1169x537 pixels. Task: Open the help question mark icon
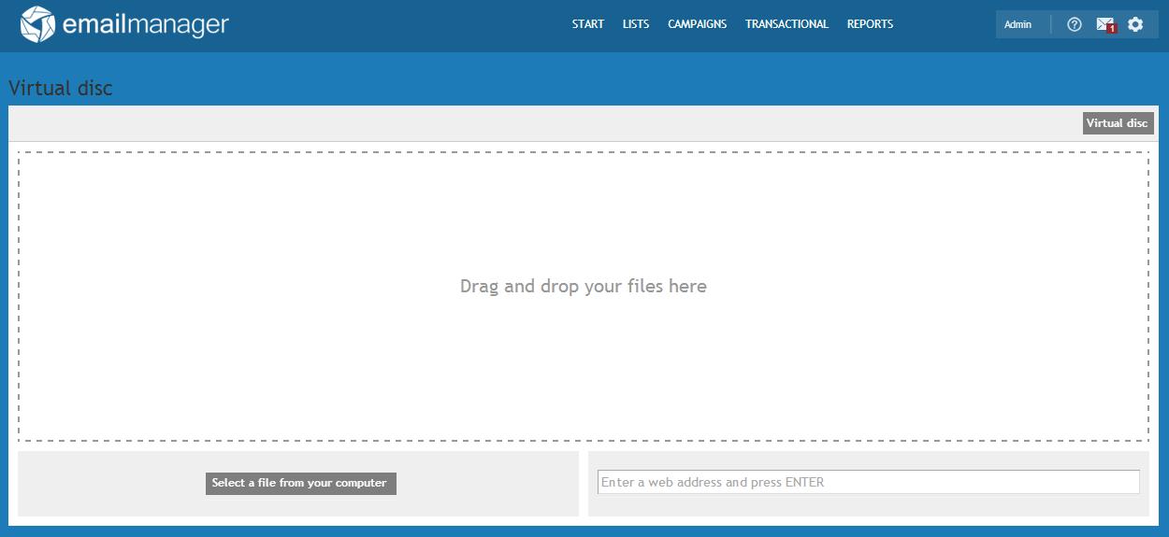pos(1074,25)
